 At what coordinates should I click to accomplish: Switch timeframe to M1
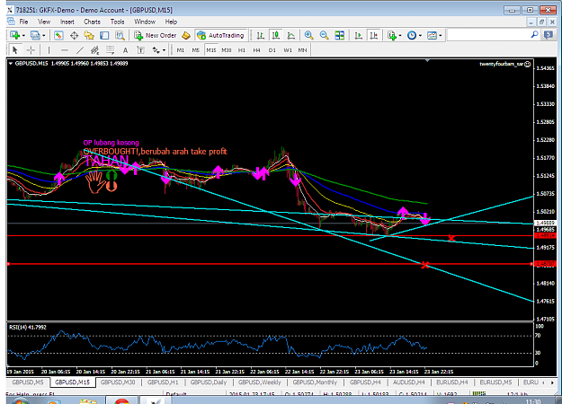180,50
